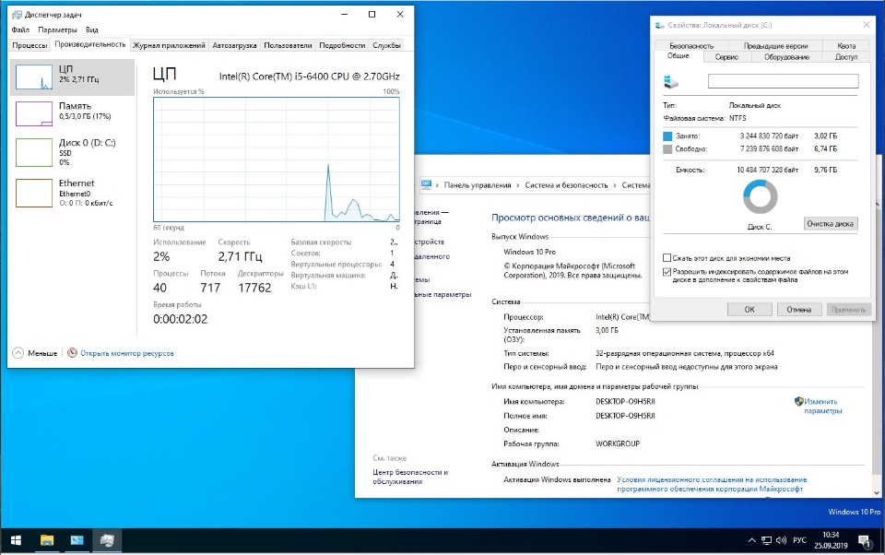Click Система и безопасность breadcrumb item
This screenshot has width=885, height=555.
(x=566, y=185)
